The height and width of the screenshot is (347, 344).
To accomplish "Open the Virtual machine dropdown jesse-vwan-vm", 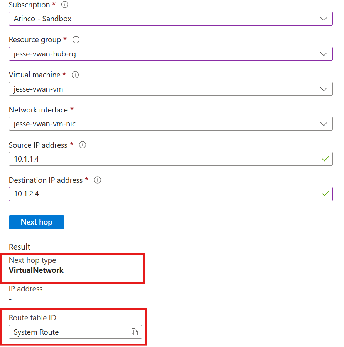I will coord(170,89).
